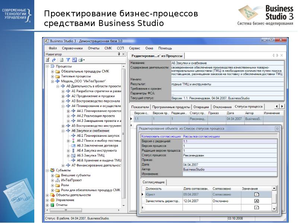Click the approvers table scroll down arrow
Viewport: 298px width, 223px height.
274,209
